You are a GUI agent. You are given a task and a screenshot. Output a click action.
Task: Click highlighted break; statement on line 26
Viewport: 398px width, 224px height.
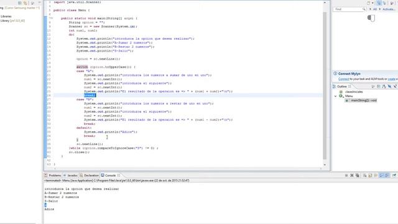(x=90, y=95)
